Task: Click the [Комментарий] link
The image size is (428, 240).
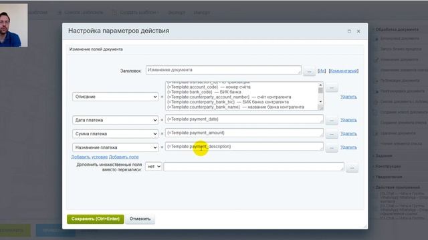Action: (344, 71)
